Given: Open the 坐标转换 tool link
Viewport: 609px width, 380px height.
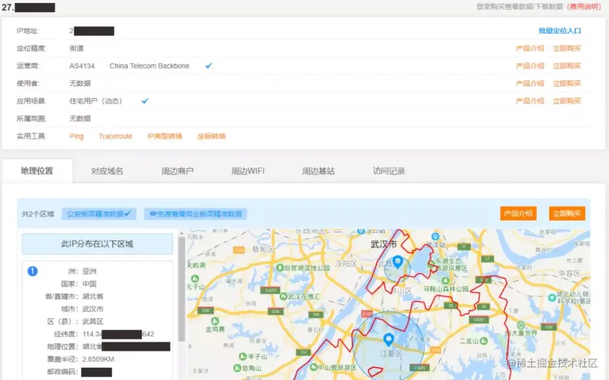Looking at the screenshot, I should (x=212, y=136).
